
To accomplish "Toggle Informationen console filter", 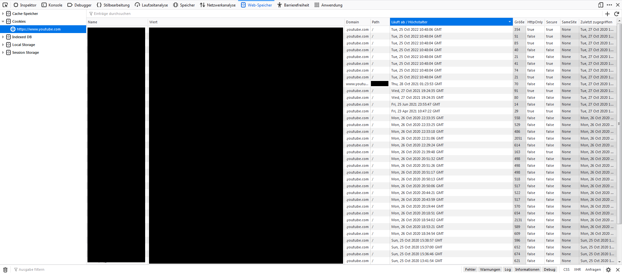I will click(x=527, y=269).
